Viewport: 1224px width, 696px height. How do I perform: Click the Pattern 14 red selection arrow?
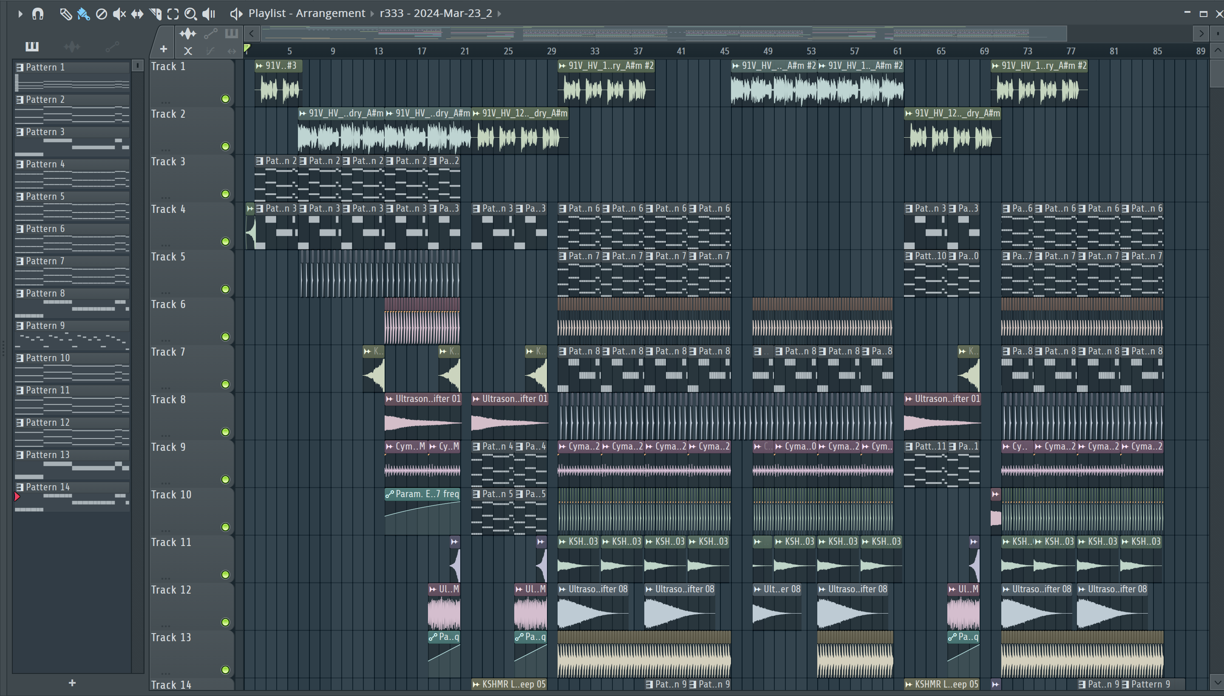tap(17, 497)
